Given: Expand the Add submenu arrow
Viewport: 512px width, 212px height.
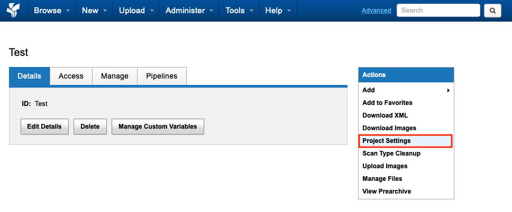Looking at the screenshot, I should click(x=448, y=90).
